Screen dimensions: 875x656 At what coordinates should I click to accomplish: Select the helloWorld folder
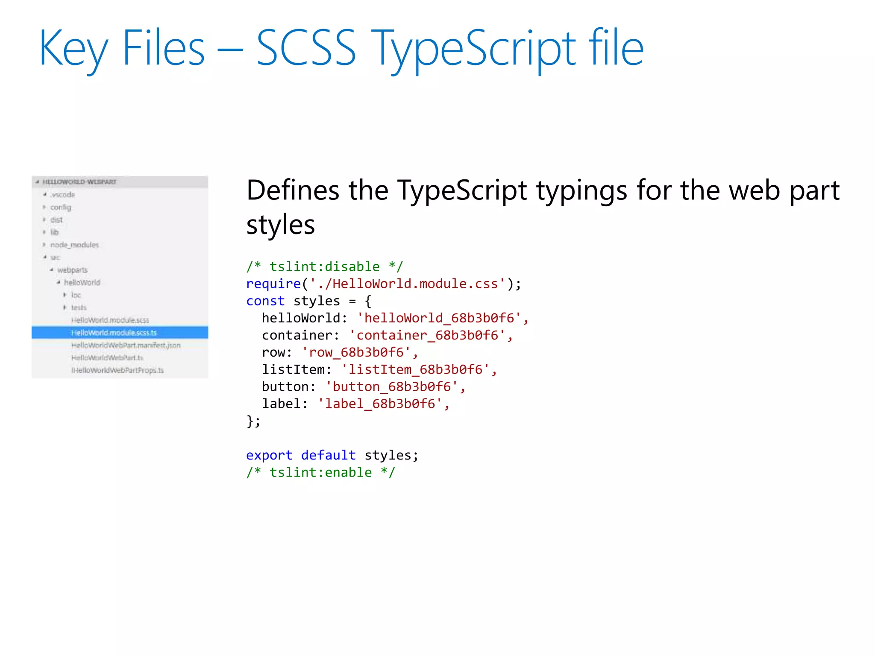coord(82,282)
